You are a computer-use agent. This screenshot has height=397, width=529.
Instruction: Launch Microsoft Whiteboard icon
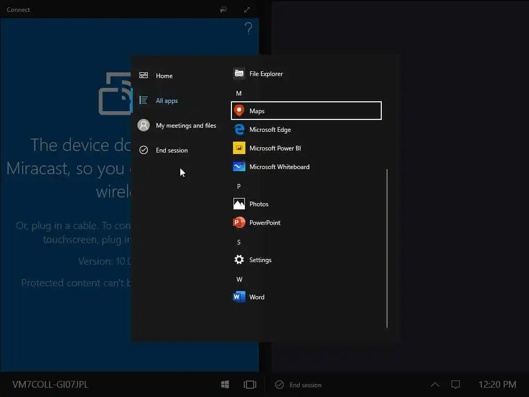coord(239,166)
